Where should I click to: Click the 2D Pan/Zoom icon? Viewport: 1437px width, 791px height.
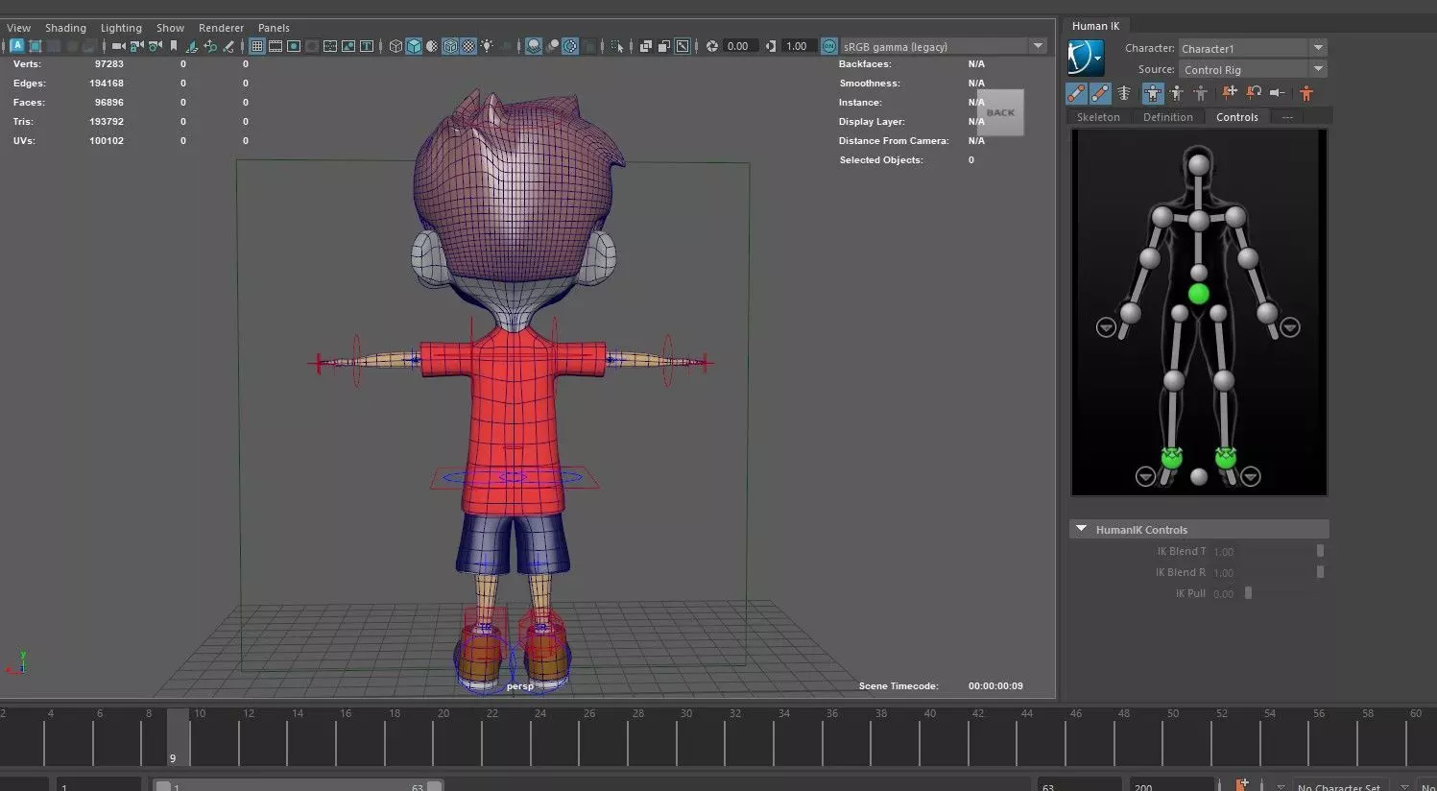(210, 46)
